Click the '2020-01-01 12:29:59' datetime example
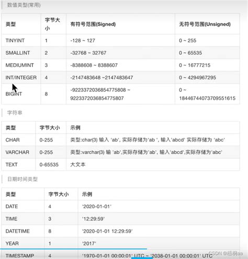The width and height of the screenshot is (248, 259). pos(107,231)
